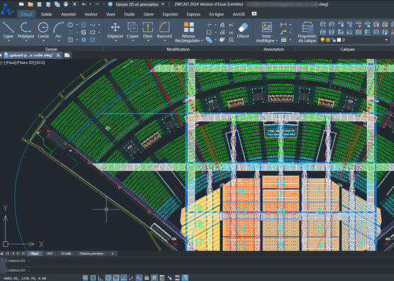This screenshot has height=281, width=394.
Task: Toggle ortho mode in status bar
Action: [101, 277]
